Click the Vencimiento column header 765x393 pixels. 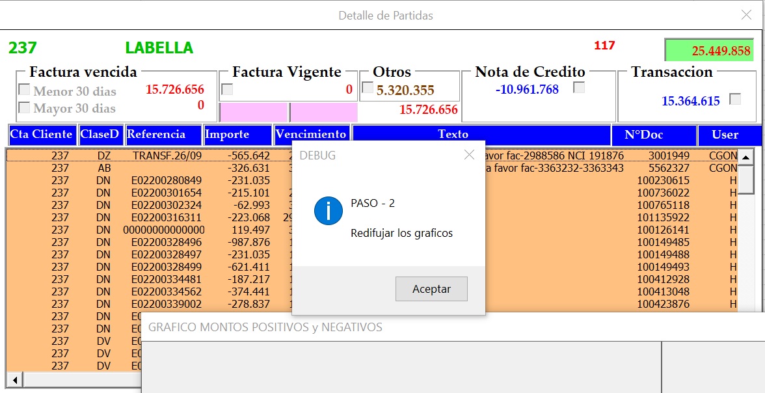[312, 135]
